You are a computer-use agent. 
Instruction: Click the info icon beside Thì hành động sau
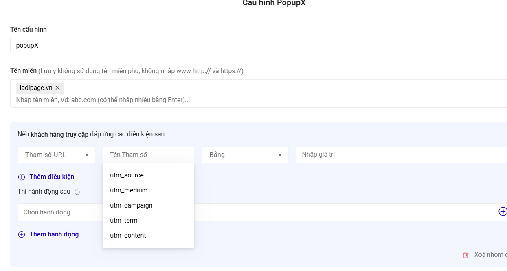[77, 192]
